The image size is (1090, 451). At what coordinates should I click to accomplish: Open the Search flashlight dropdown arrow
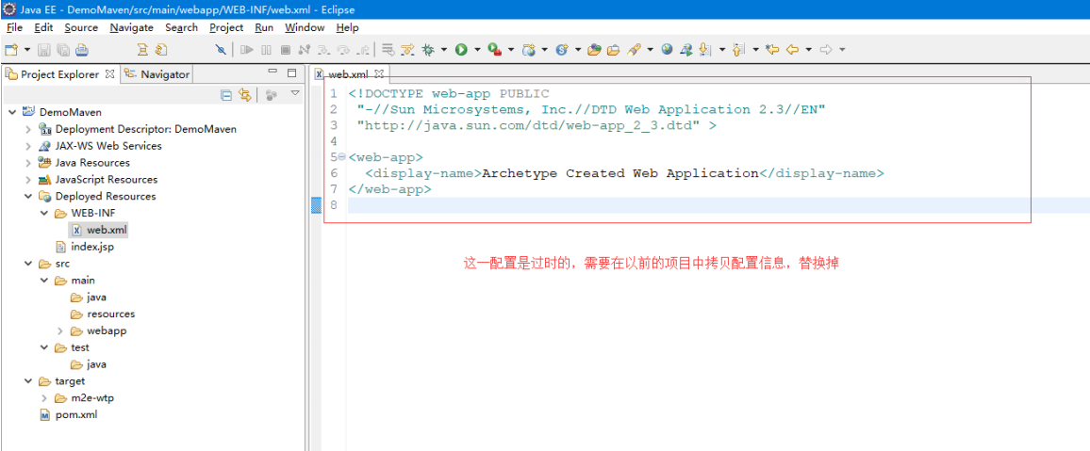tap(650, 49)
